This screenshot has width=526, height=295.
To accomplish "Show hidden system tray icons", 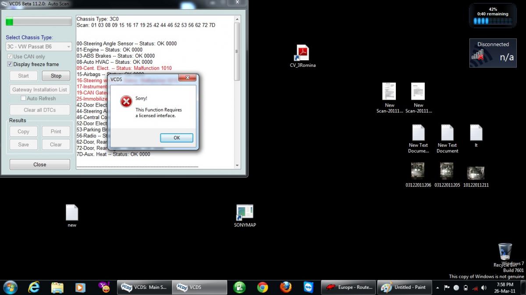I will (437, 288).
